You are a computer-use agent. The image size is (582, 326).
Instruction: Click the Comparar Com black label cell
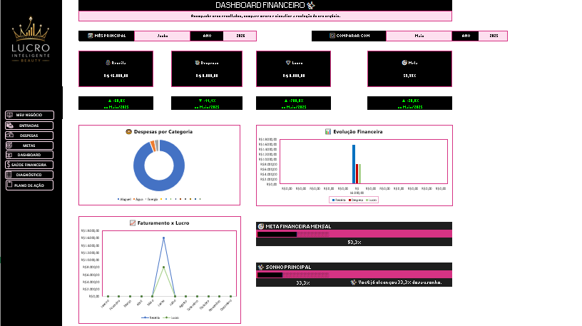pyautogui.click(x=349, y=36)
